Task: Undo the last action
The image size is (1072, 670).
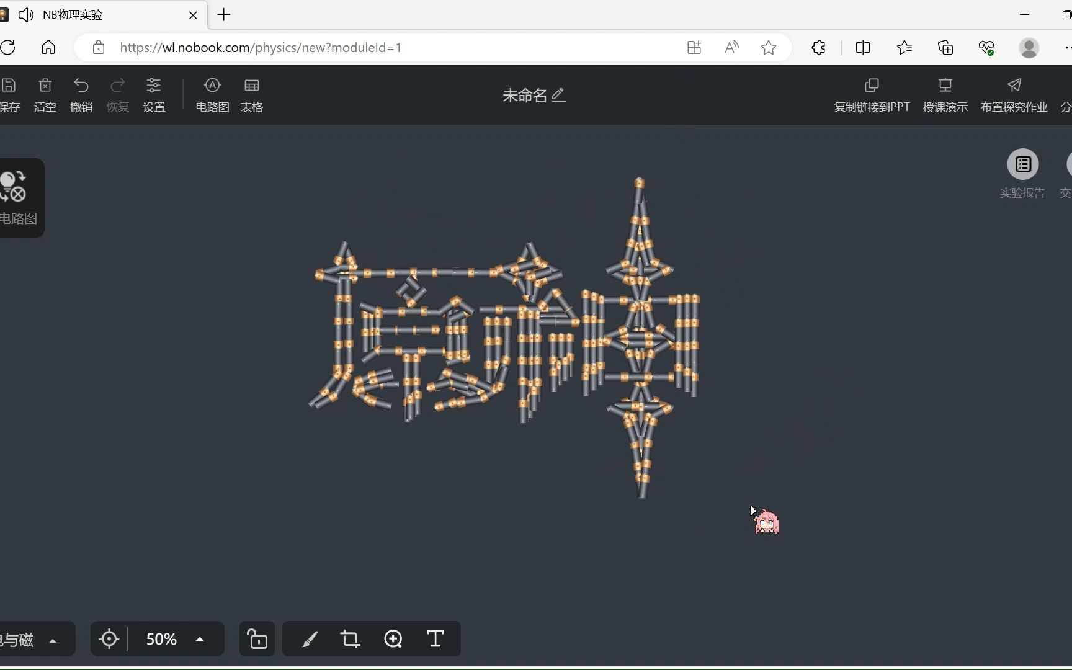Action: [81, 94]
